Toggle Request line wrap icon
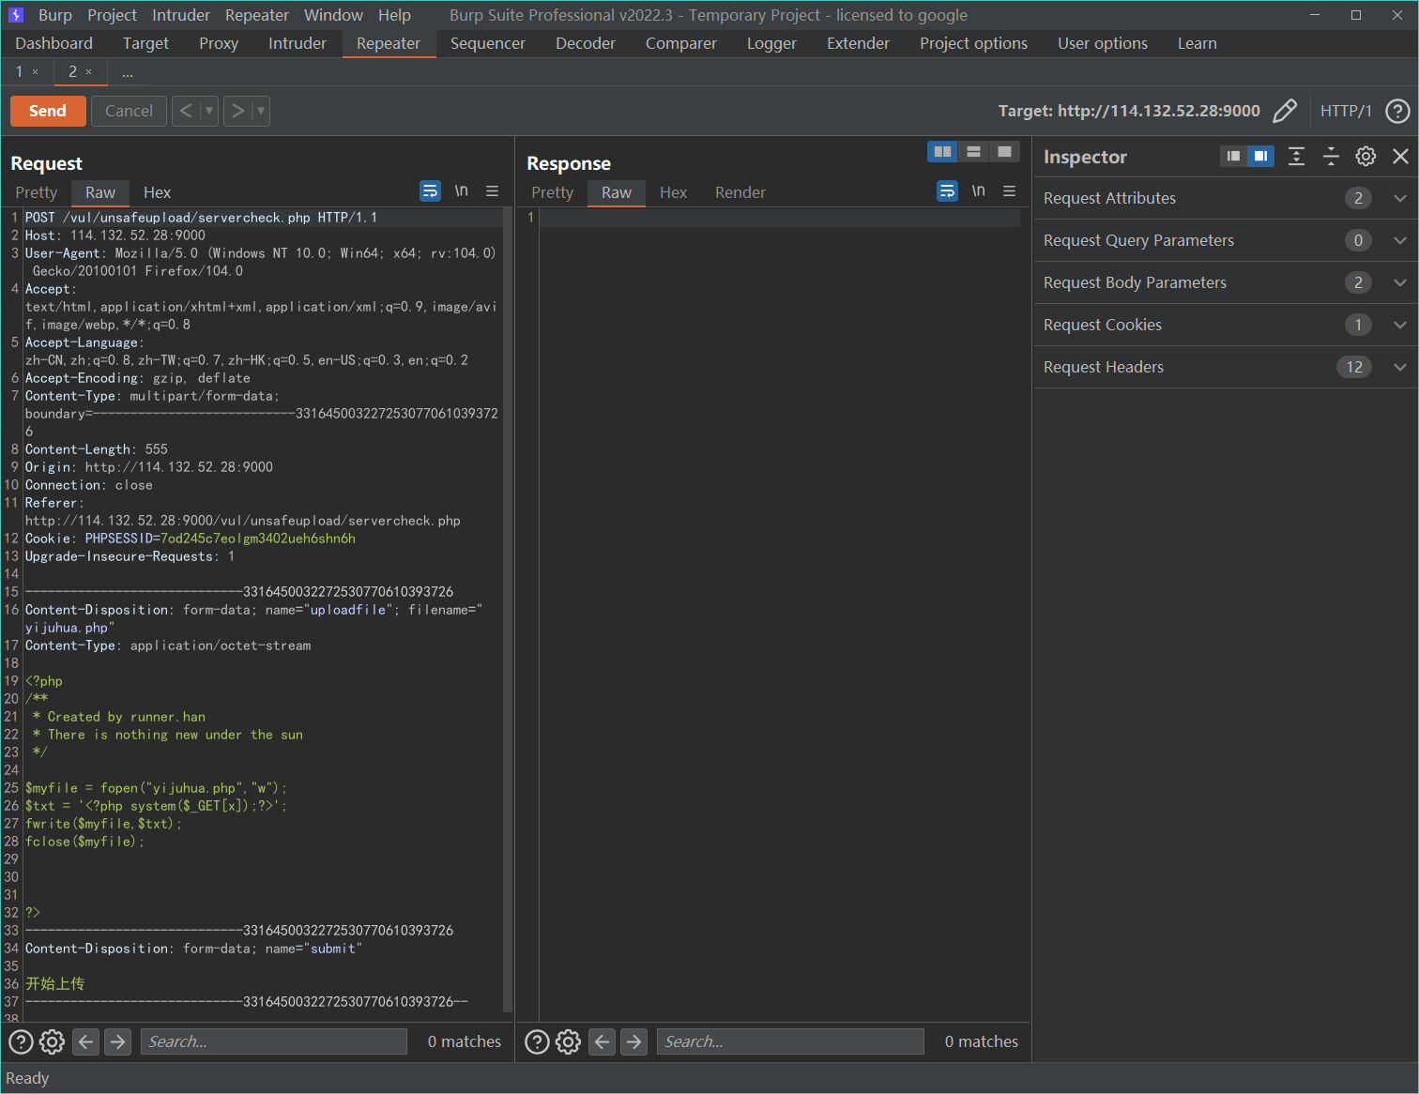This screenshot has height=1094, width=1419. point(430,191)
